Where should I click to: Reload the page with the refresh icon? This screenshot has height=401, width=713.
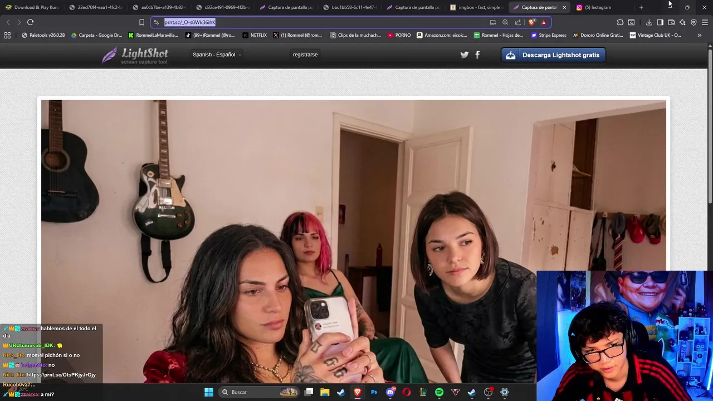30,22
